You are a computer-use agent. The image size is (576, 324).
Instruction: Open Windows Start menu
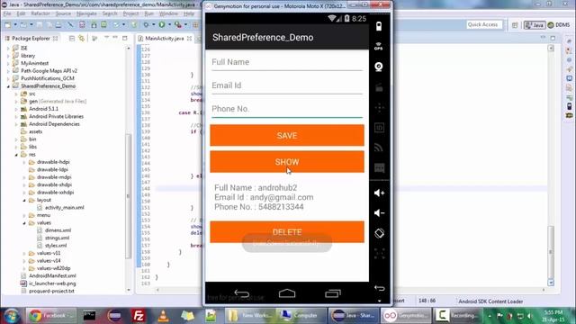(12, 316)
